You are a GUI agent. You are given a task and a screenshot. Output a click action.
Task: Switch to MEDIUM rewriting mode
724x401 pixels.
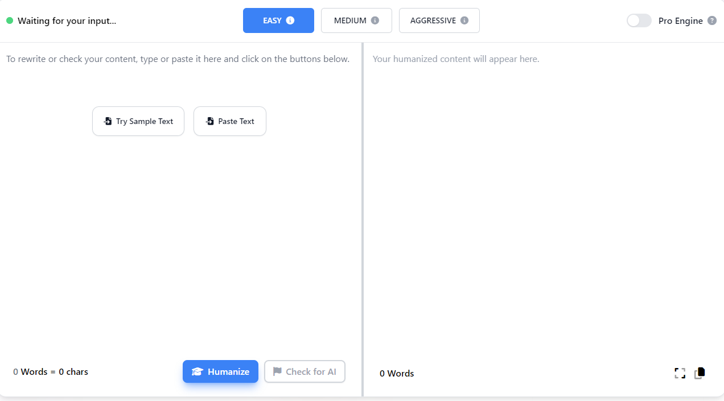click(356, 20)
